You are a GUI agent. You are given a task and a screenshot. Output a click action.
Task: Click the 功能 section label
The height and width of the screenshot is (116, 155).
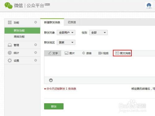pos(16,23)
